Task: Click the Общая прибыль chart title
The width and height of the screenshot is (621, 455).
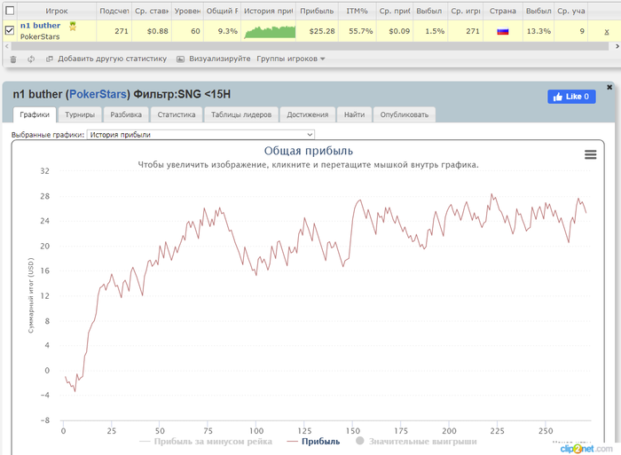Action: pyautogui.click(x=308, y=151)
